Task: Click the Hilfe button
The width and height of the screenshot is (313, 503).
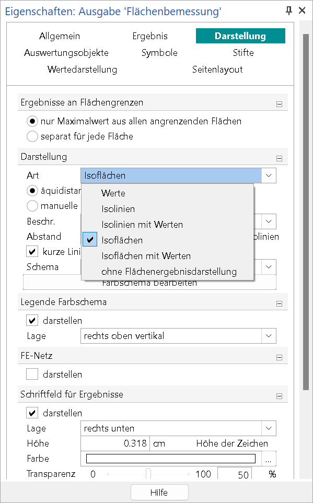Action: 159,493
